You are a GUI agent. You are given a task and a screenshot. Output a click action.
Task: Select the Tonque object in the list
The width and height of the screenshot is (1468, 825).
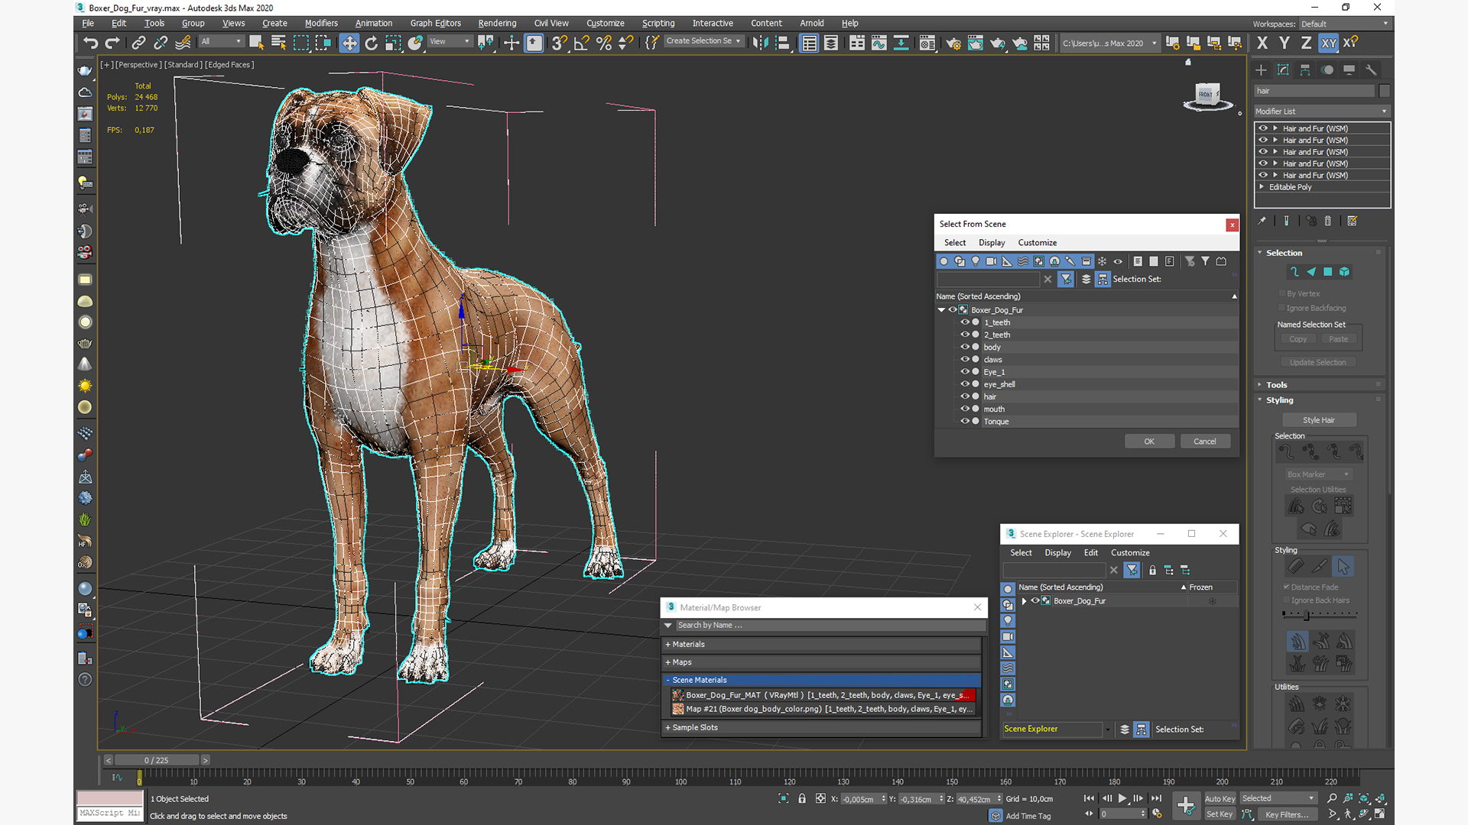point(996,422)
